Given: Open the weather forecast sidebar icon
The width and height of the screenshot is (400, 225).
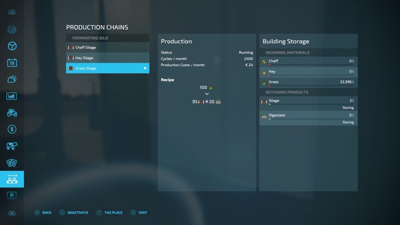Looking at the screenshot, I should (12, 79).
